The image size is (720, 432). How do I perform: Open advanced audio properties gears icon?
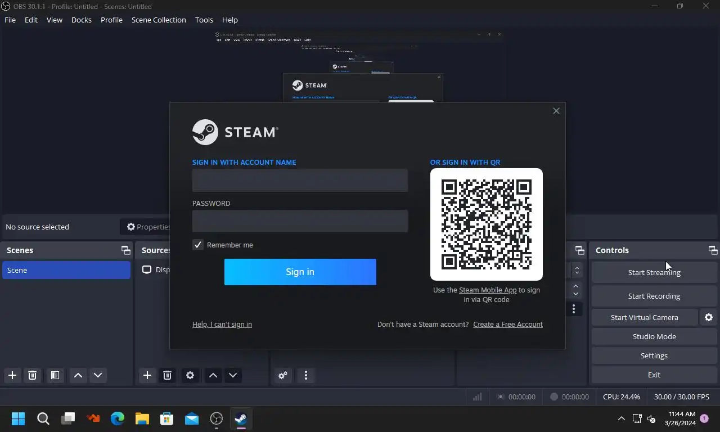[x=283, y=375]
